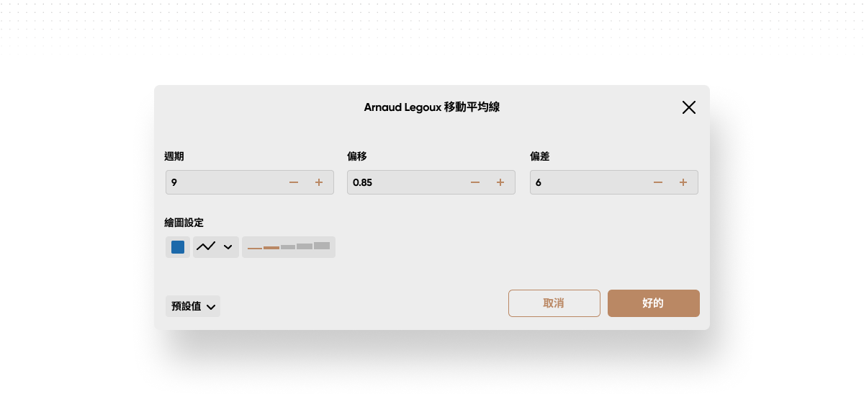Select the middle line thickness option
The image size is (864, 415).
pos(288,247)
